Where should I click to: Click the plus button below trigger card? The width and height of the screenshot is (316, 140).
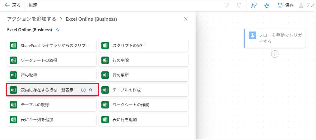(x=275, y=54)
